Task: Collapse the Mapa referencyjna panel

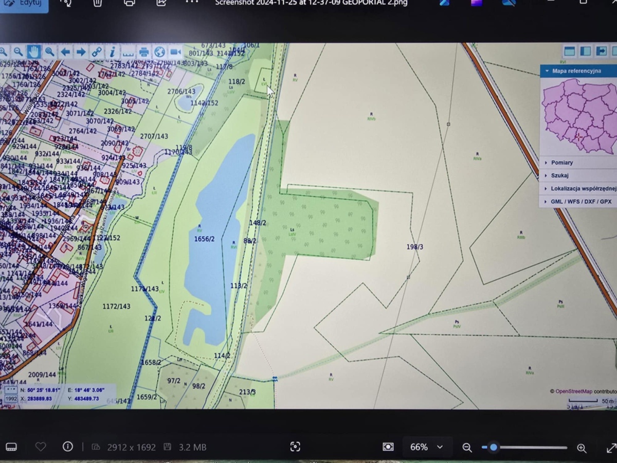Action: click(x=547, y=71)
